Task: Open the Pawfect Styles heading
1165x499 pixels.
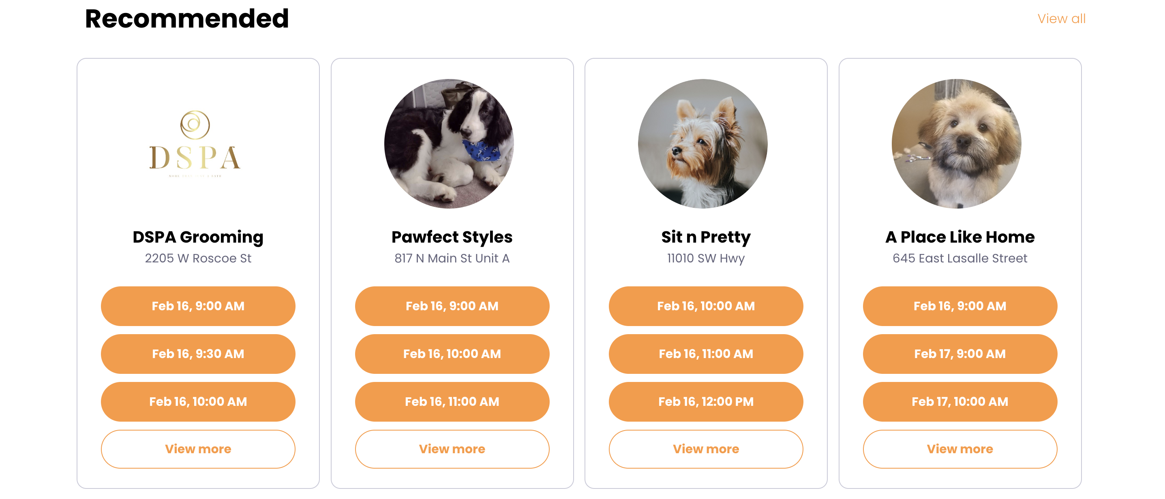Action: pyautogui.click(x=452, y=237)
